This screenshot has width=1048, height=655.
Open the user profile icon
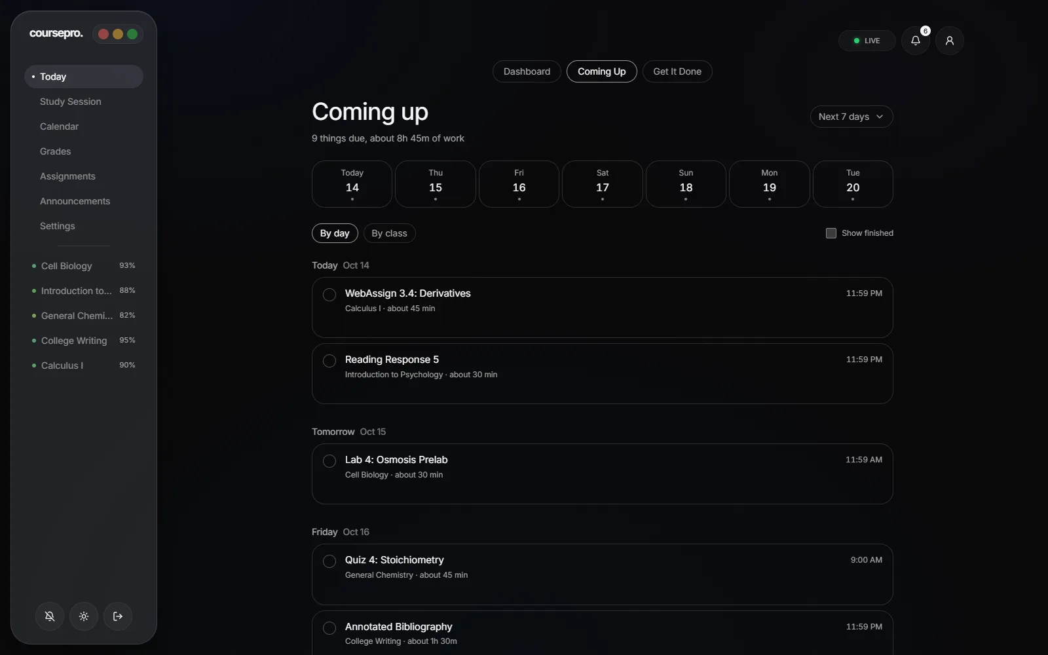pyautogui.click(x=949, y=41)
